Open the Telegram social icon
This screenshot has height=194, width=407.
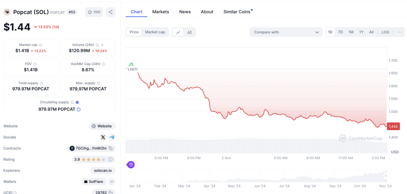(x=112, y=137)
